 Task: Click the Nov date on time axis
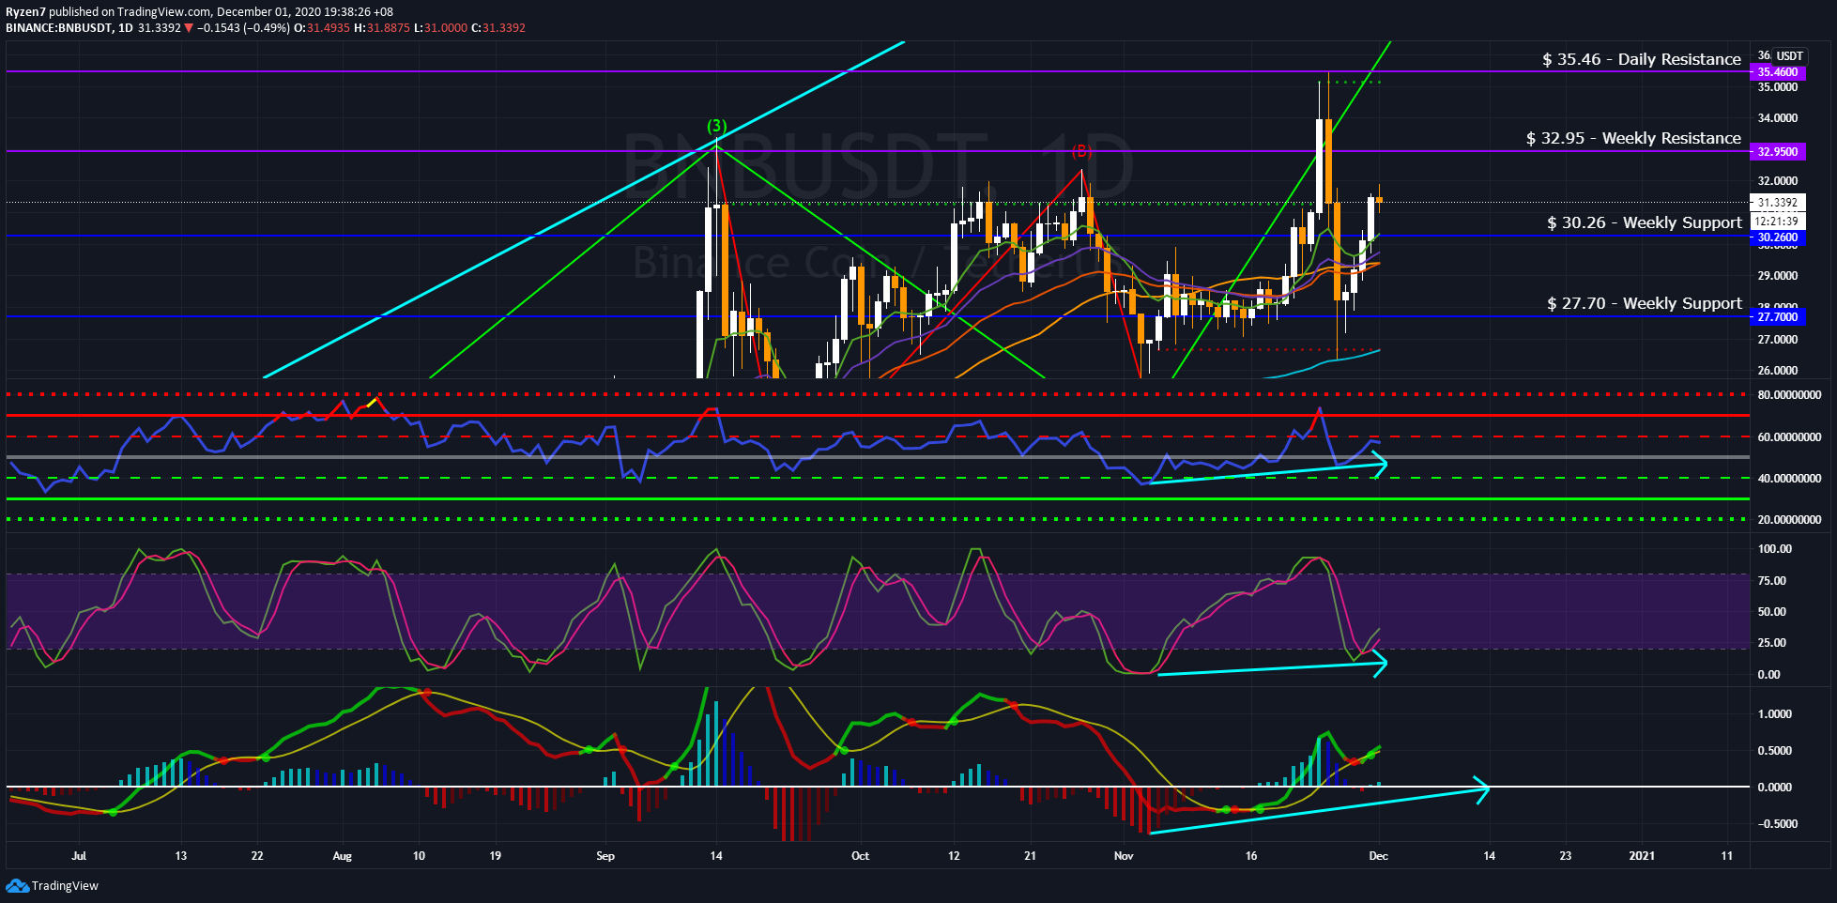(x=1124, y=856)
